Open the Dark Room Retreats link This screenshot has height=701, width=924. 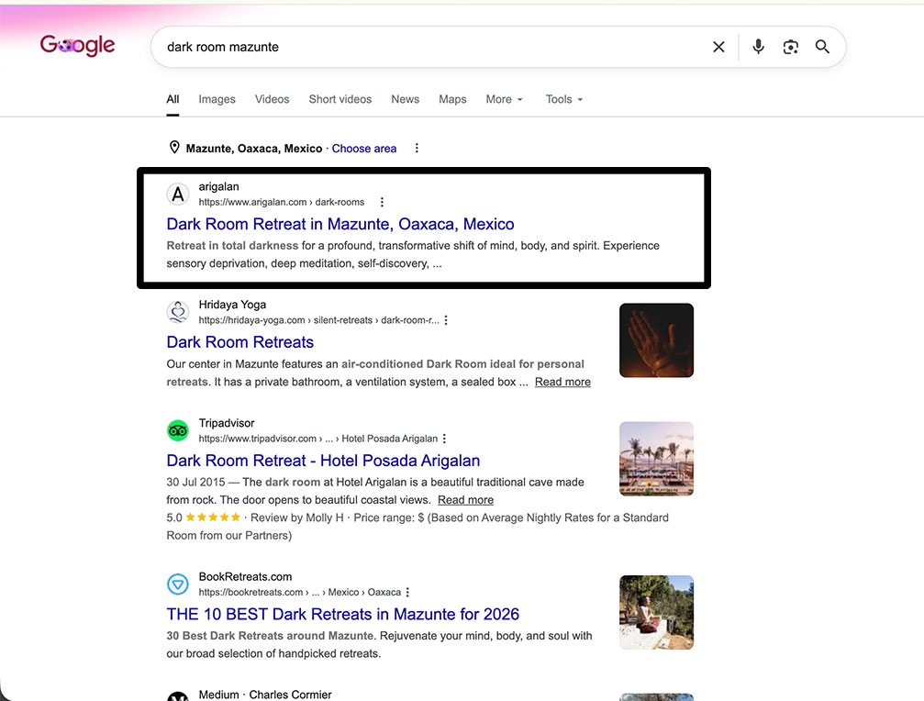pyautogui.click(x=239, y=342)
